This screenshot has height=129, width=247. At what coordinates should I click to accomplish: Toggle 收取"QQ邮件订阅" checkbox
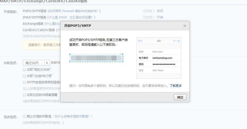tap(24, 76)
